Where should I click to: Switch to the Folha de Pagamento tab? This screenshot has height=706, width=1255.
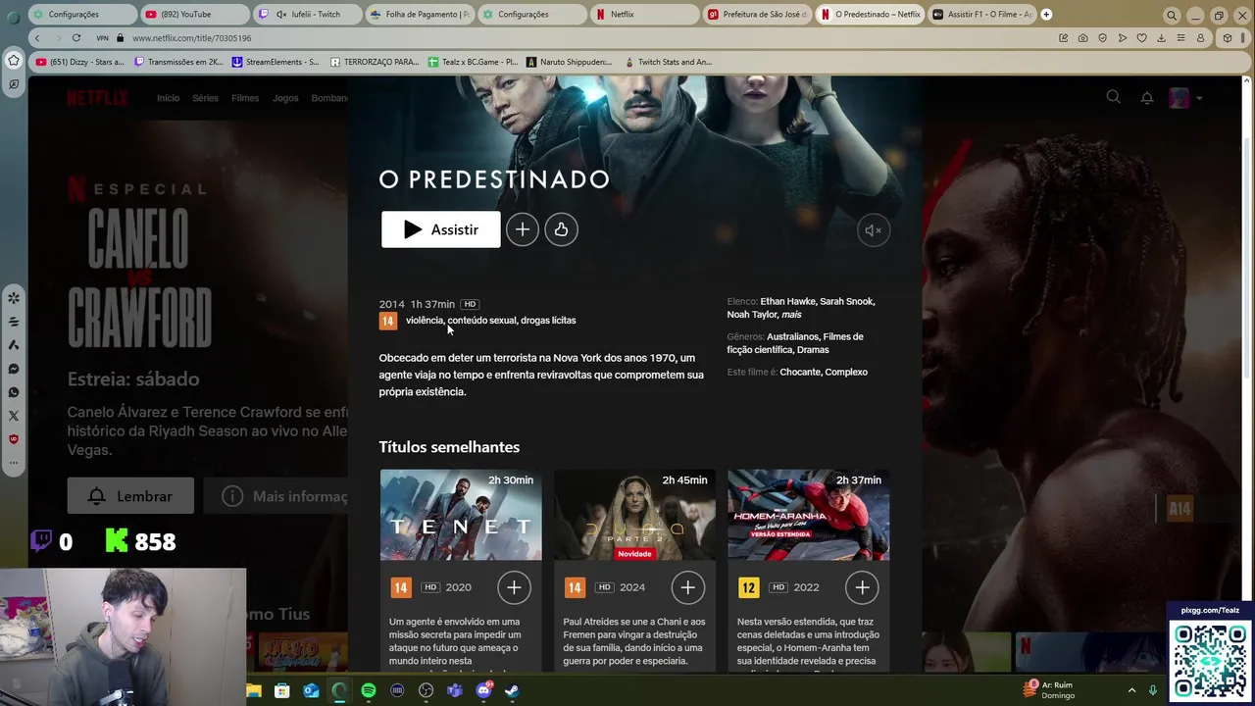coord(420,14)
